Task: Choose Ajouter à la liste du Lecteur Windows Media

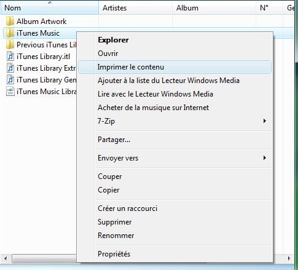Action: point(175,81)
